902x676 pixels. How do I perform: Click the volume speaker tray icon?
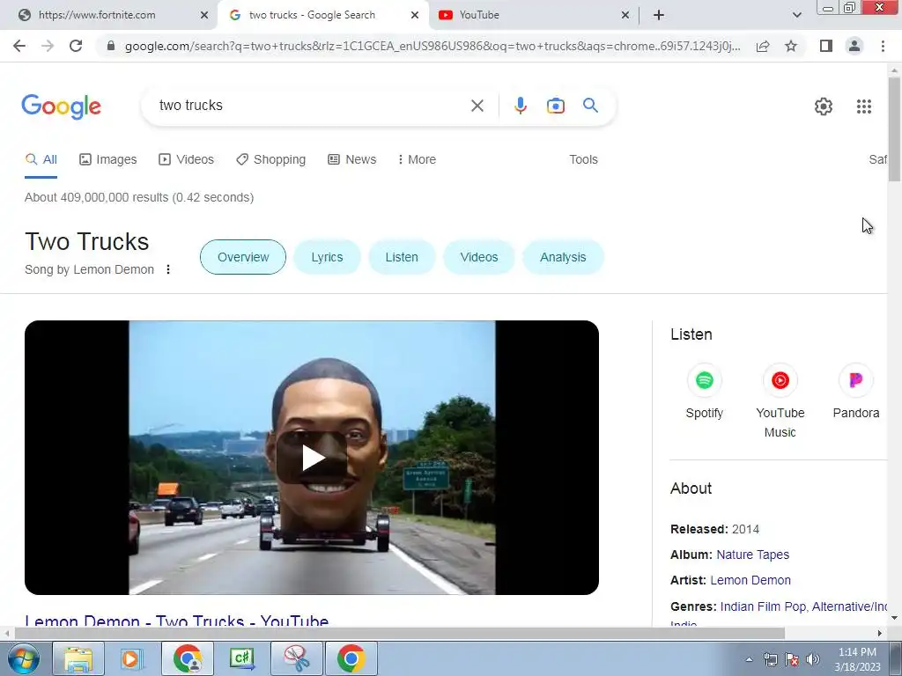813,659
